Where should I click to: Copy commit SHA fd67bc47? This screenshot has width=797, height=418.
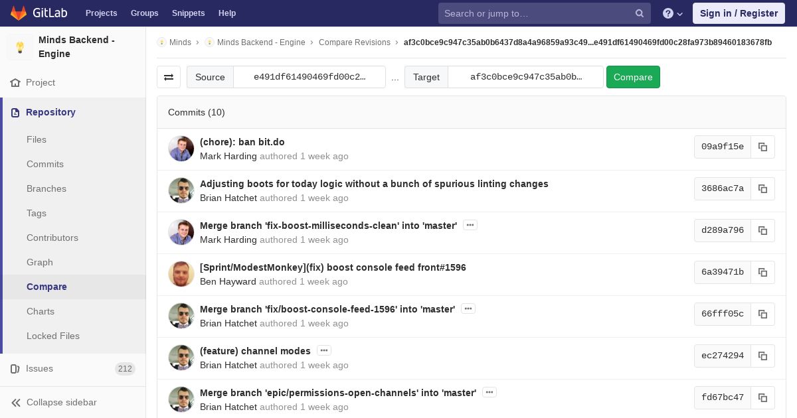(x=762, y=397)
